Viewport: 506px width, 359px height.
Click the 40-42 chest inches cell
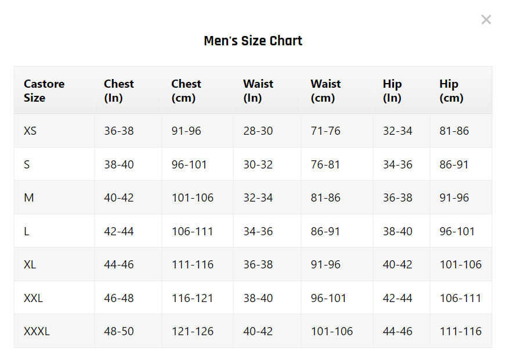coord(119,198)
